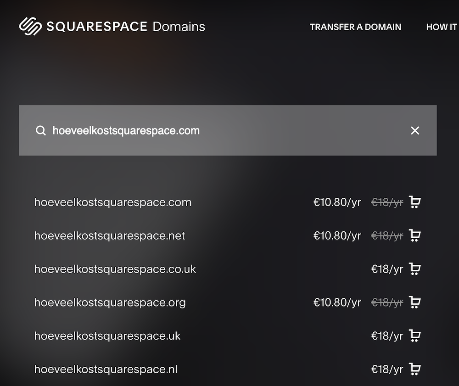Click the search magnifier icon
The width and height of the screenshot is (459, 386).
(41, 131)
